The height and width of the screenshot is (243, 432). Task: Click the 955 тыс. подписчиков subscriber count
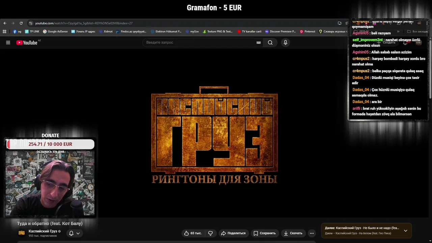tap(43, 236)
